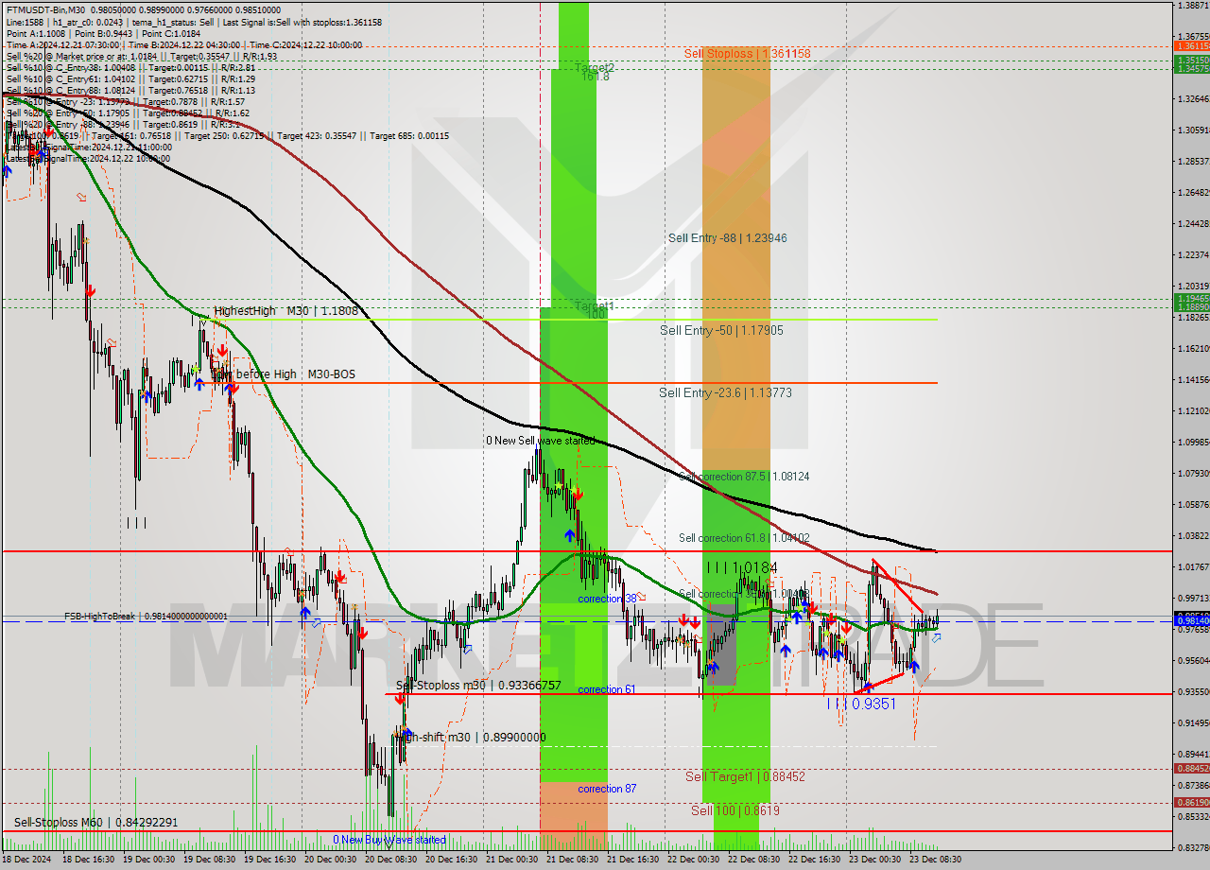The width and height of the screenshot is (1210, 870).
Task: Select the 'Sell Entry -88 | 1.23946' label
Action: coord(727,238)
